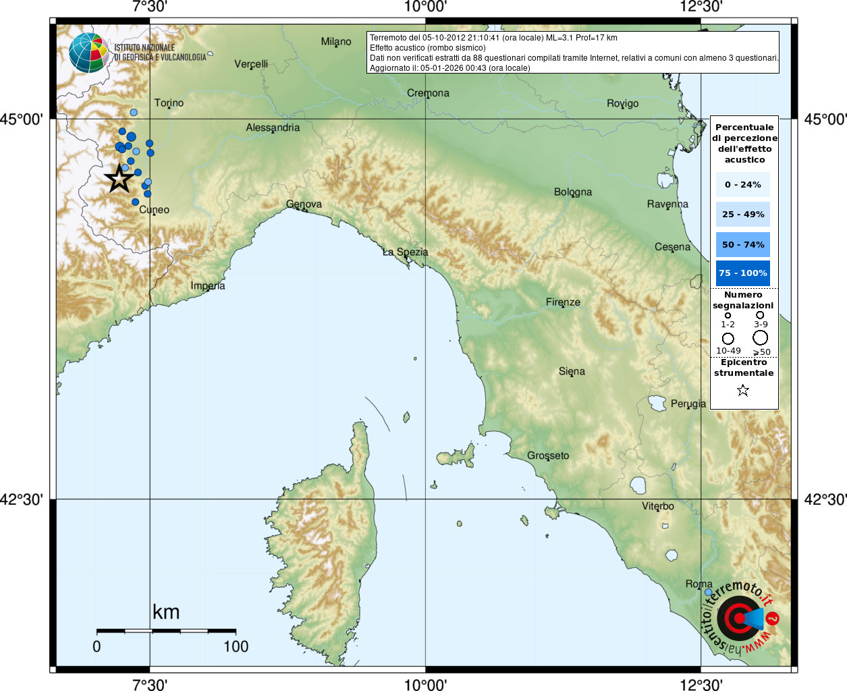The width and height of the screenshot is (847, 691).
Task: Click the 10-49 reports circle in legend
Action: click(x=728, y=338)
